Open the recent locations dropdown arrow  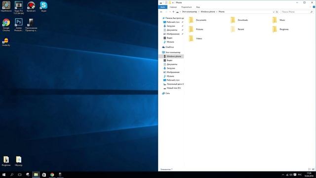pos(170,12)
